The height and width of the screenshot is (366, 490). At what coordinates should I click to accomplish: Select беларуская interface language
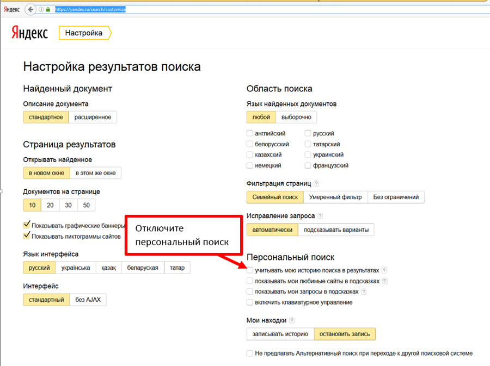pyautogui.click(x=143, y=268)
